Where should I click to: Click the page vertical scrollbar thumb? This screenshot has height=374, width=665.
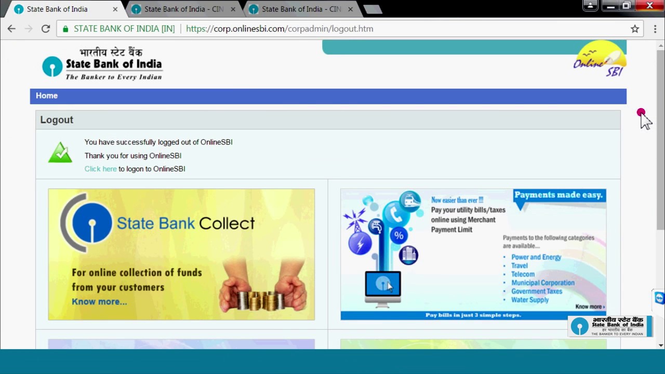[660, 139]
